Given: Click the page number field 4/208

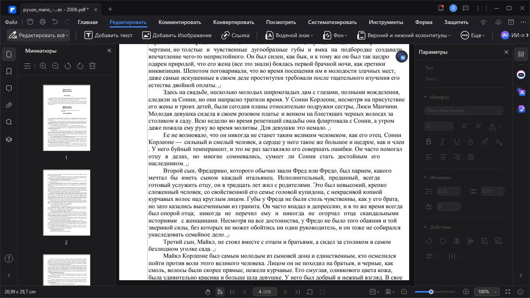Looking at the screenshot, I should 265,292.
